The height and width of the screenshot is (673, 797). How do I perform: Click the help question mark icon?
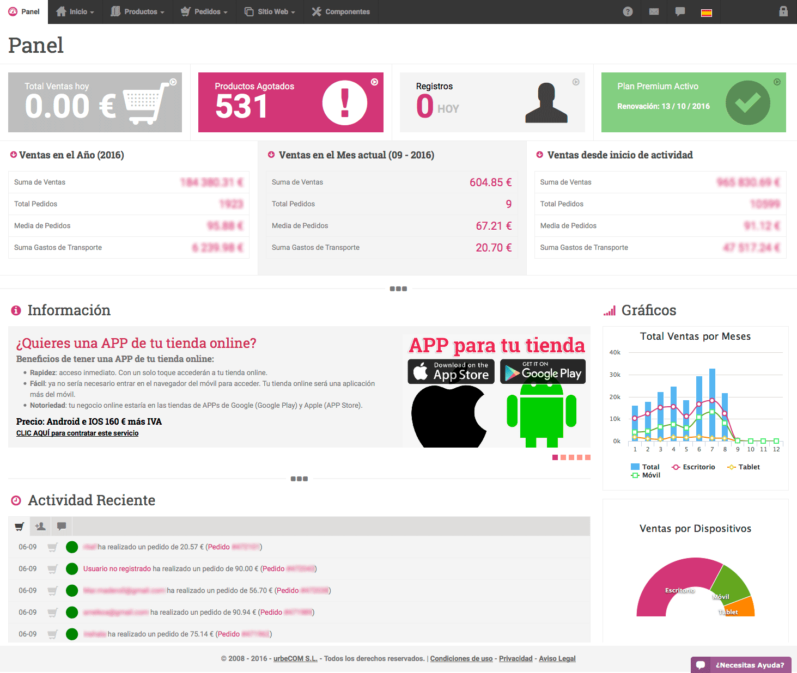(x=628, y=11)
